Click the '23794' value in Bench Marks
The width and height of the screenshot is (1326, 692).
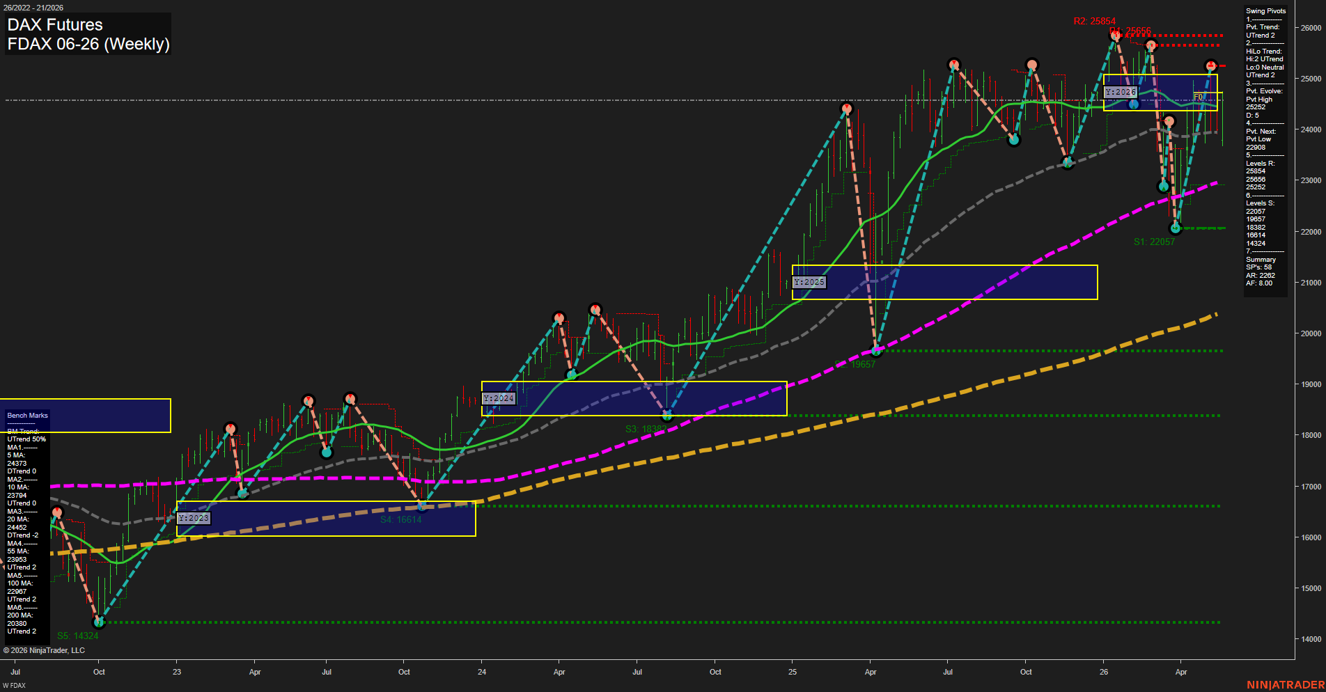point(17,496)
